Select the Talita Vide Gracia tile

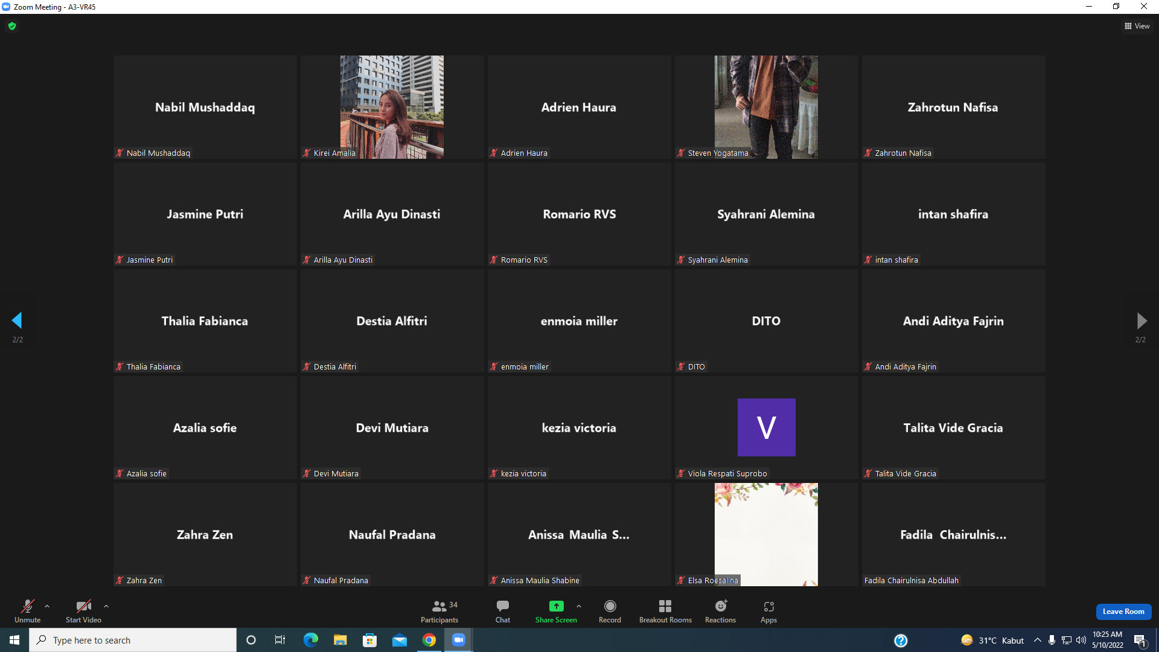[x=953, y=427]
